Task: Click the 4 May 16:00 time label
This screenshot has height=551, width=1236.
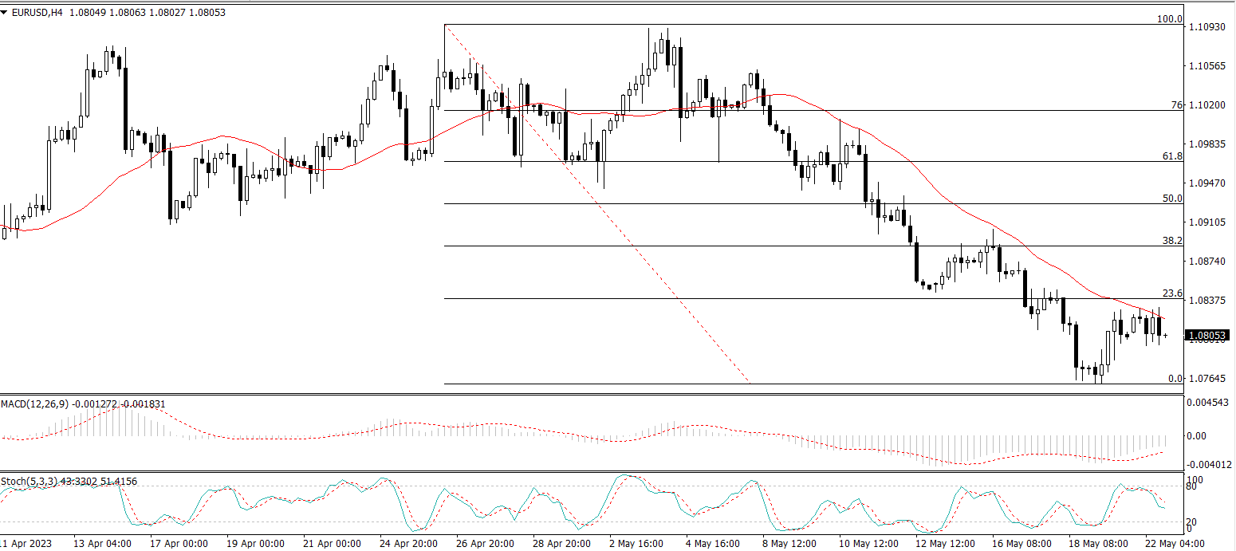Action: 712,543
